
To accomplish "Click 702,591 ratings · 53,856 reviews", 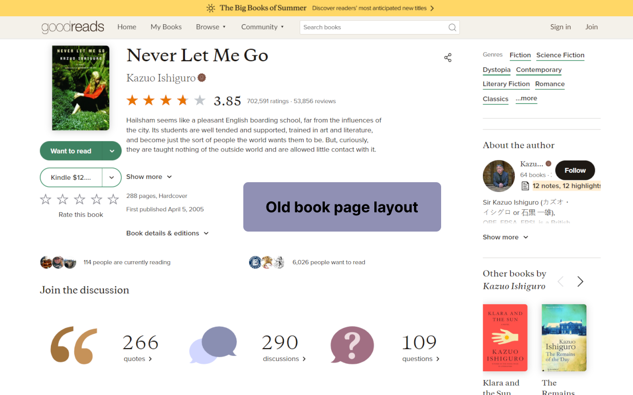I will pyautogui.click(x=291, y=101).
